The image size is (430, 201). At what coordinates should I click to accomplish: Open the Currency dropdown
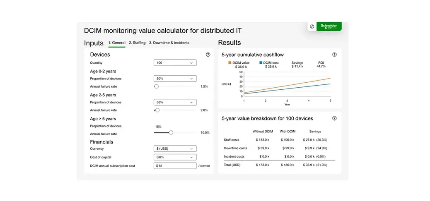pyautogui.click(x=175, y=149)
